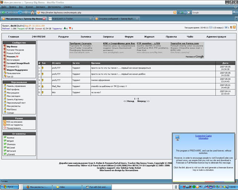Close the Мои респекты tab
The height and width of the screenshot is (190, 238).
[44, 19]
